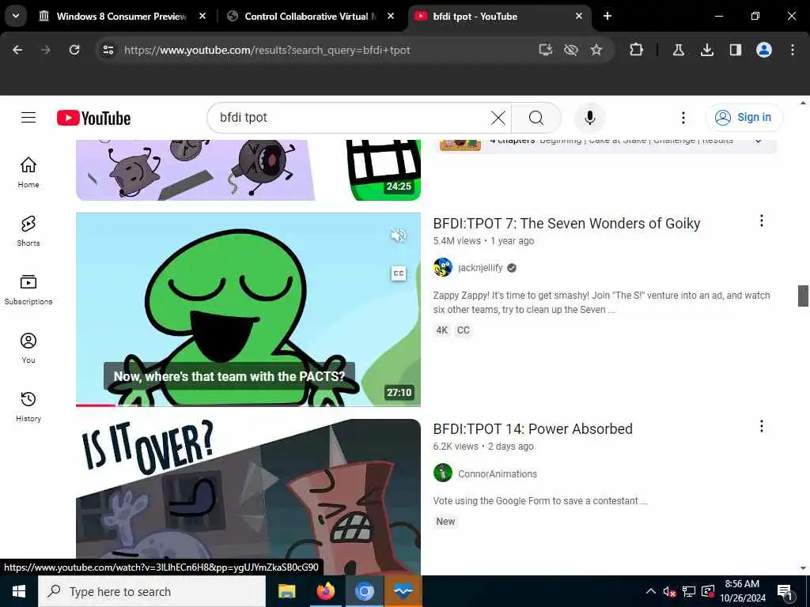The image size is (810, 607).
Task: Click the ConnorAnimations channel avatar
Action: point(443,473)
